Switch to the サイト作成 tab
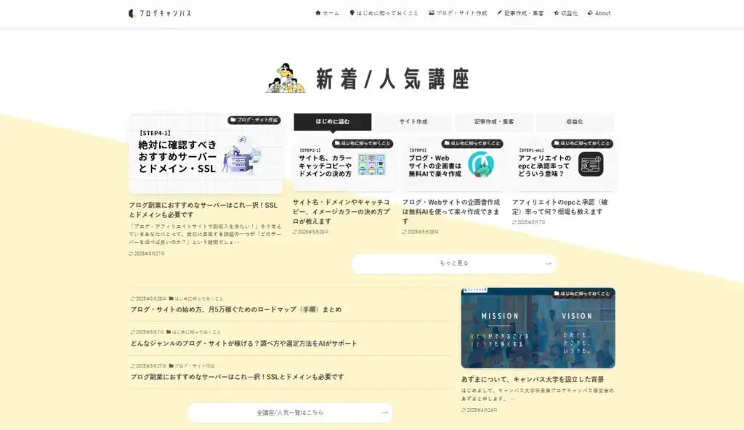 (413, 121)
